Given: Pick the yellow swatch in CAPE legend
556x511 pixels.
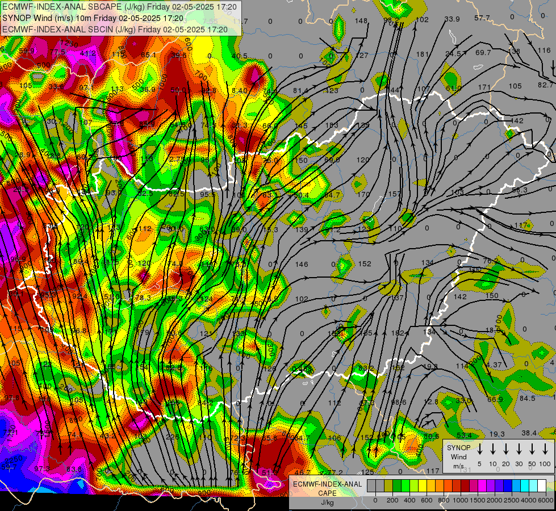Looking at the screenshot, I should (423, 485).
